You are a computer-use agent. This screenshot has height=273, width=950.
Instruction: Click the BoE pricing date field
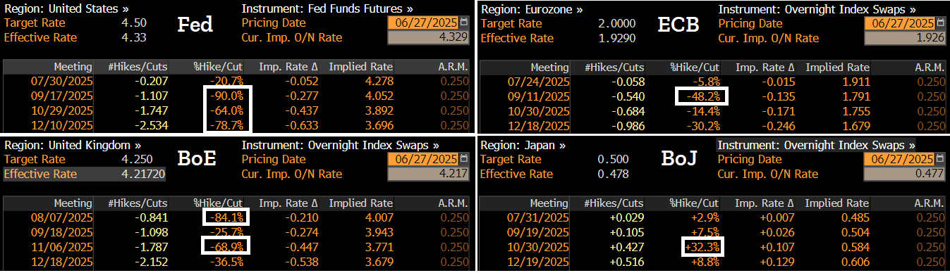[x=431, y=160]
